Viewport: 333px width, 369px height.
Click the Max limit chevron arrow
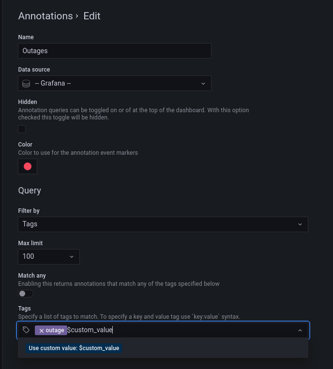click(72, 257)
